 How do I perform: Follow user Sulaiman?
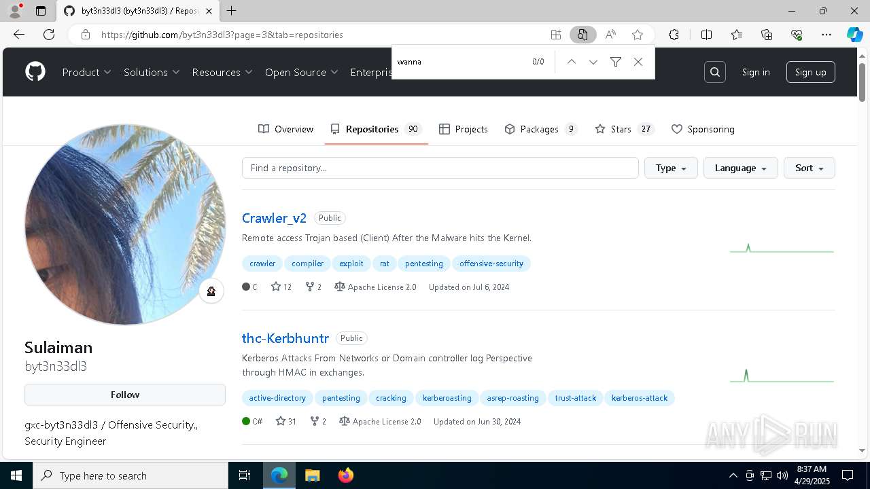(125, 395)
